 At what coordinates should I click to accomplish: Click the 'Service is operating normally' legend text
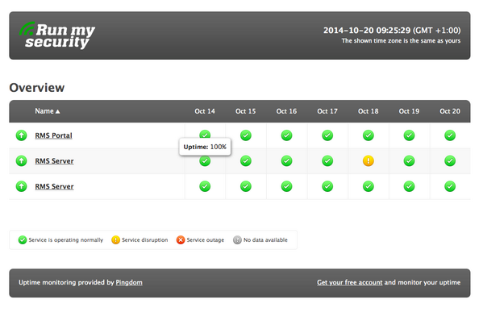point(66,240)
